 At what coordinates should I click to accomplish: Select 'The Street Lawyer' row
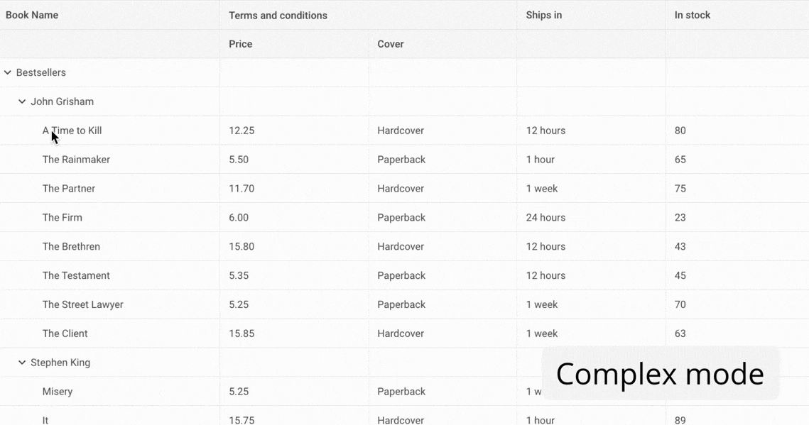(x=82, y=304)
